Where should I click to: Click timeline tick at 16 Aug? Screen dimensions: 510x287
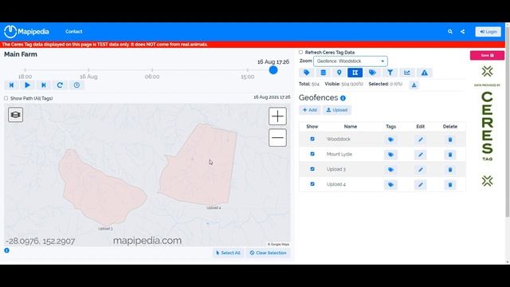pyautogui.click(x=88, y=70)
